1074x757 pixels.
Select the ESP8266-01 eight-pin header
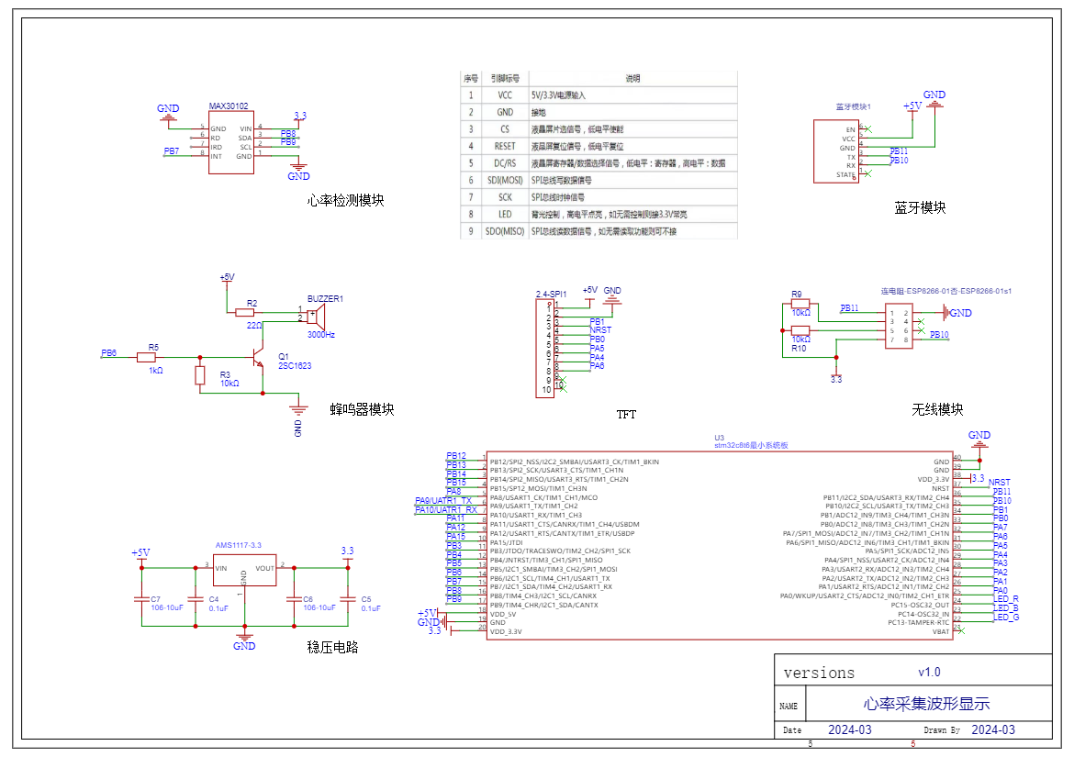(x=899, y=327)
